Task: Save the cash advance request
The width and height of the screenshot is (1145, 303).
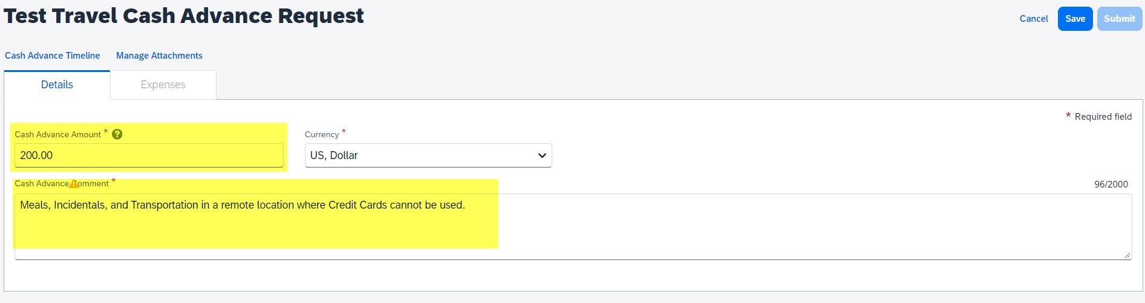Action: 1075,19
